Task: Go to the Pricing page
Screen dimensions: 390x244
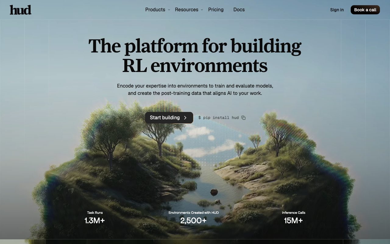Action: 216,10
